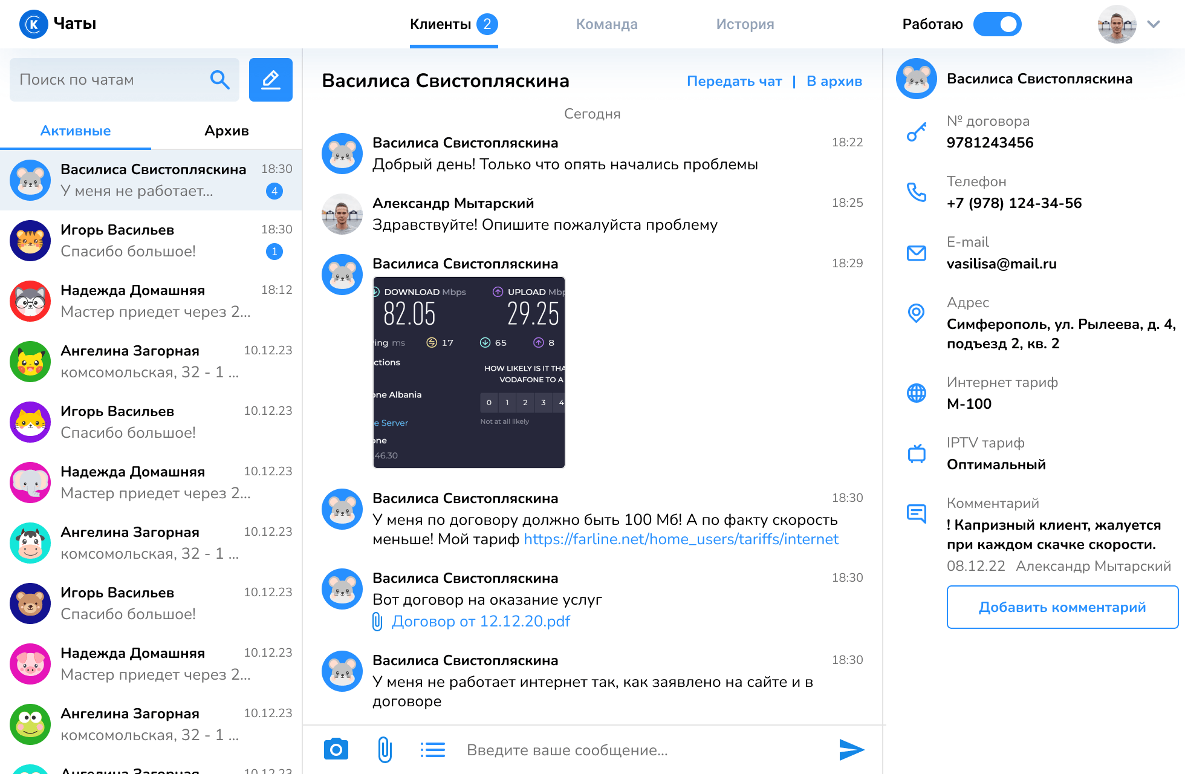Click message Добрый день! Только что опять
Screen dimensions: 1185x774
[x=565, y=164]
